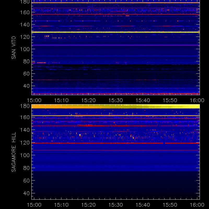Screen dimensions: 209x209
Task: Select the 15:40 label below San Vito plot
Action: [x=143, y=100]
